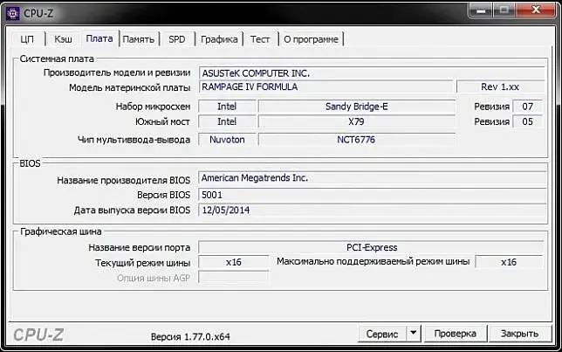This screenshot has height=352, width=562.
Task: Click the maximum supported x16 value
Action: pyautogui.click(x=509, y=262)
